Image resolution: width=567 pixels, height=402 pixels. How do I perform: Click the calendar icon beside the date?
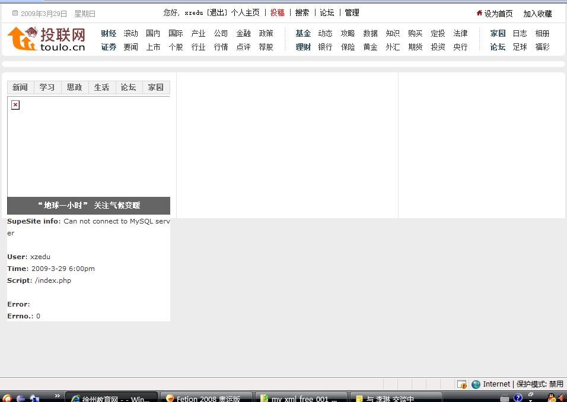click(x=15, y=13)
